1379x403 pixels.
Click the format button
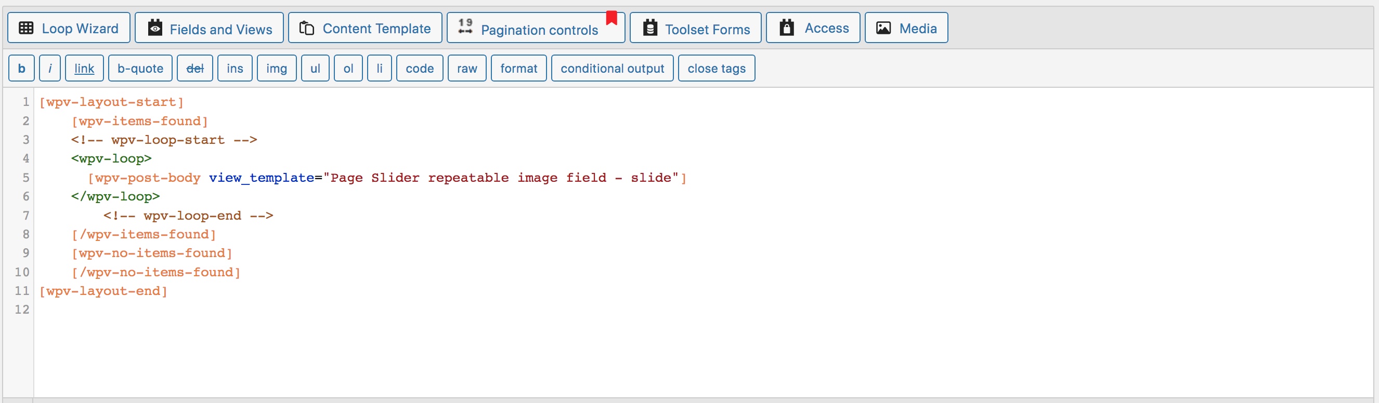pyautogui.click(x=519, y=69)
